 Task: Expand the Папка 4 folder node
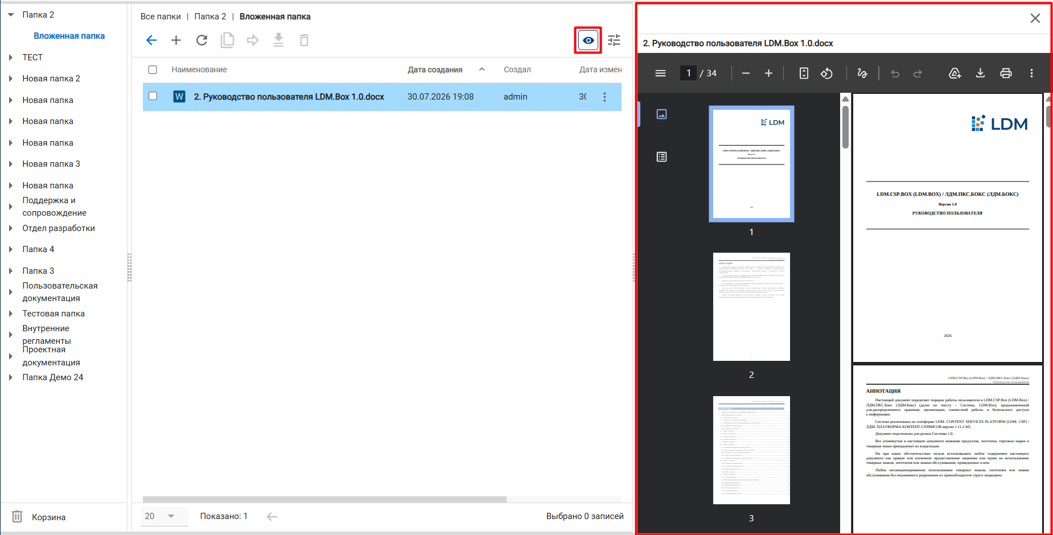(11, 249)
